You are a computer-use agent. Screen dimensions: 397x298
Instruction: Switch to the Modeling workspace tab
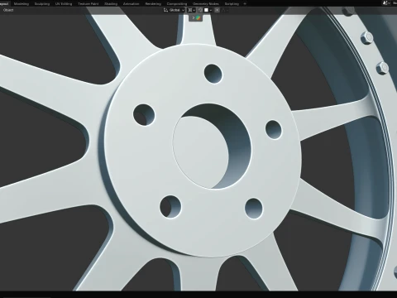point(22,4)
